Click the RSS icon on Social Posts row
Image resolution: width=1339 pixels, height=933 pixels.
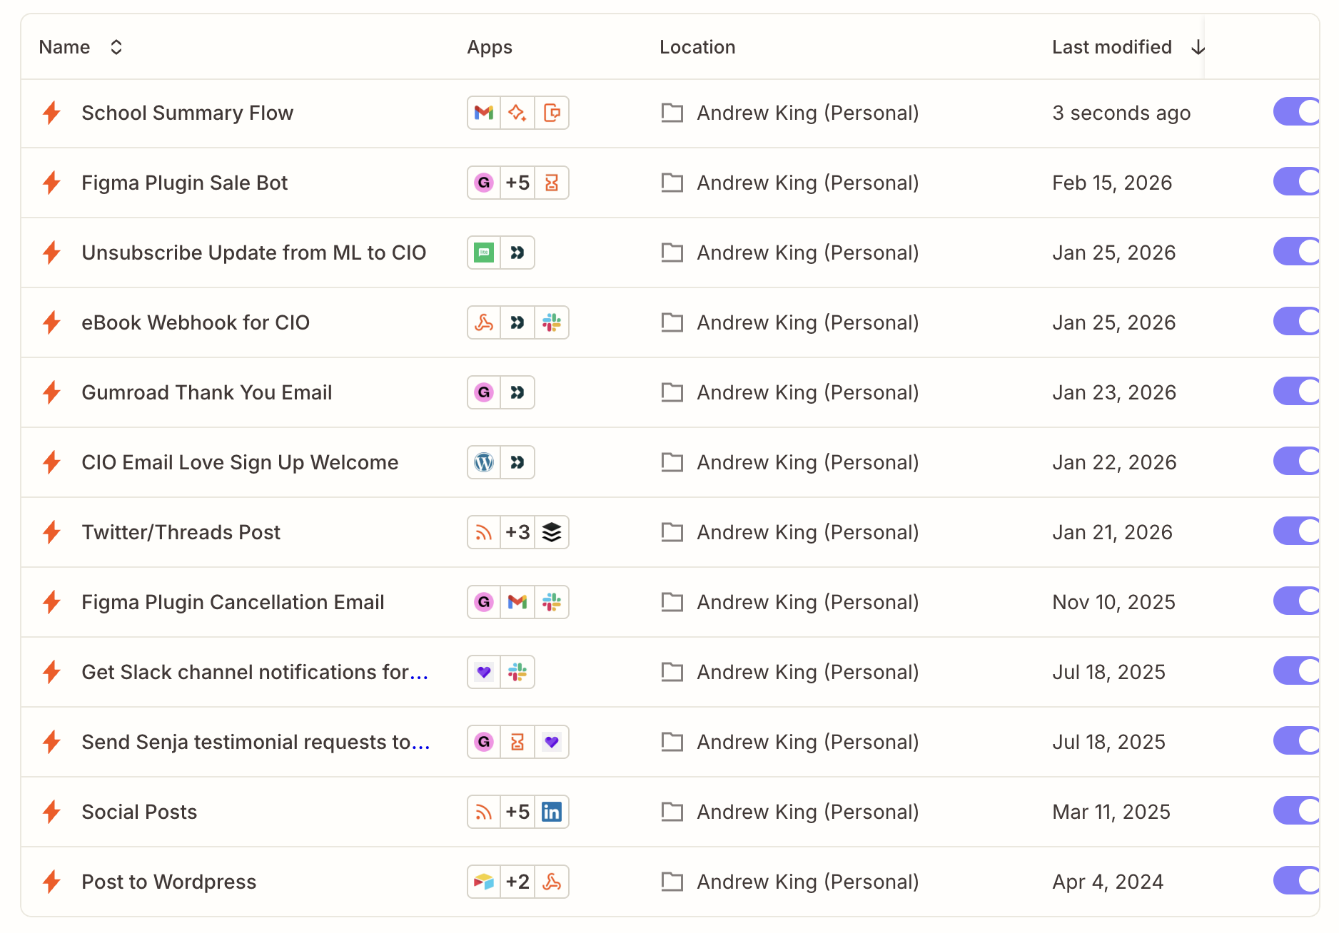(483, 812)
